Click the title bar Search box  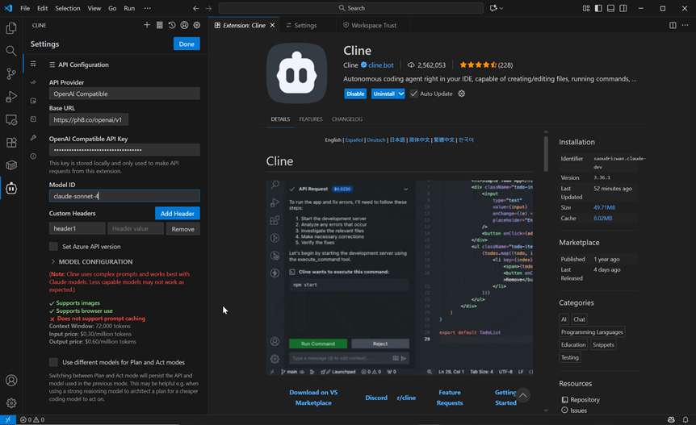pos(351,8)
